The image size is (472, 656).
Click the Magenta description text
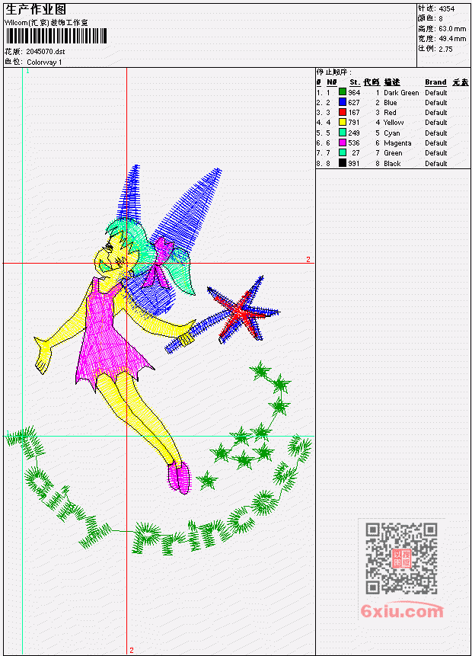point(397,143)
